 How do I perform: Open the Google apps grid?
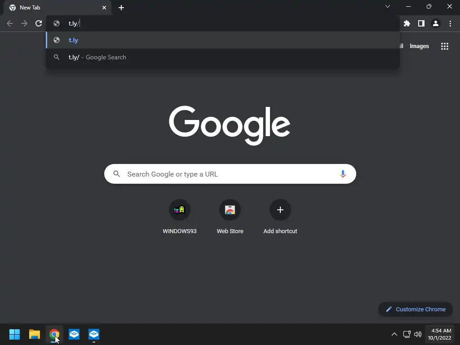pyautogui.click(x=445, y=46)
